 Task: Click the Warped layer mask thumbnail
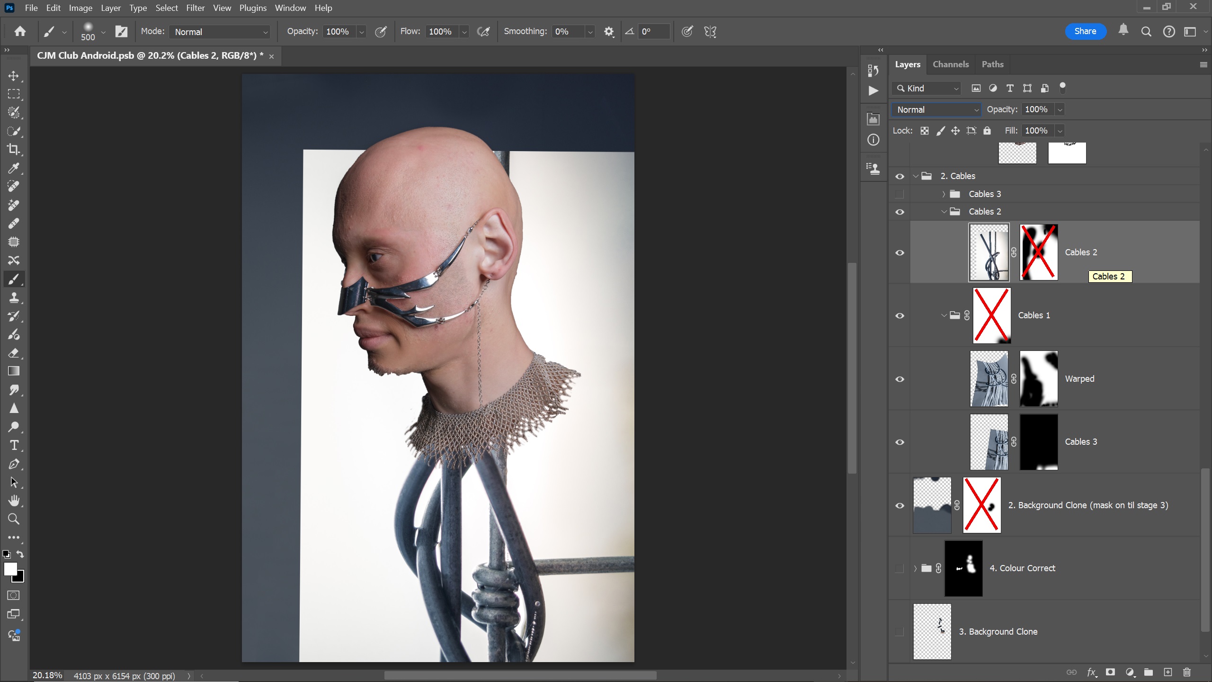(1038, 379)
